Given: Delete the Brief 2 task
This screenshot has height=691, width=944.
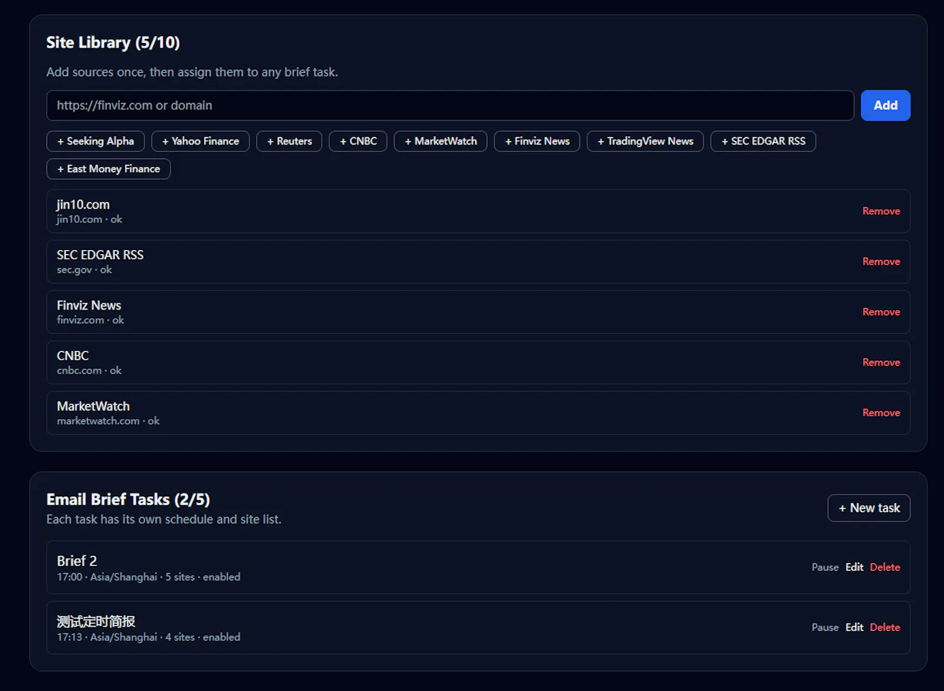Looking at the screenshot, I should 884,567.
